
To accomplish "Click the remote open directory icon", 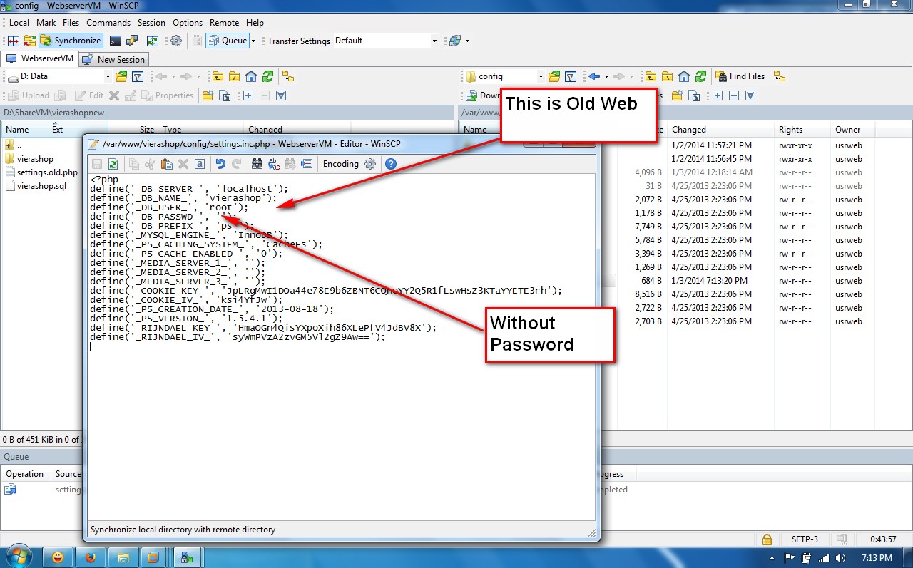I will click(x=554, y=76).
